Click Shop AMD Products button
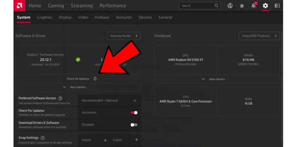 [x=259, y=36]
